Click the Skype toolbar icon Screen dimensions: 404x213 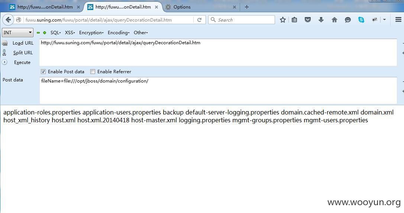click(x=361, y=20)
